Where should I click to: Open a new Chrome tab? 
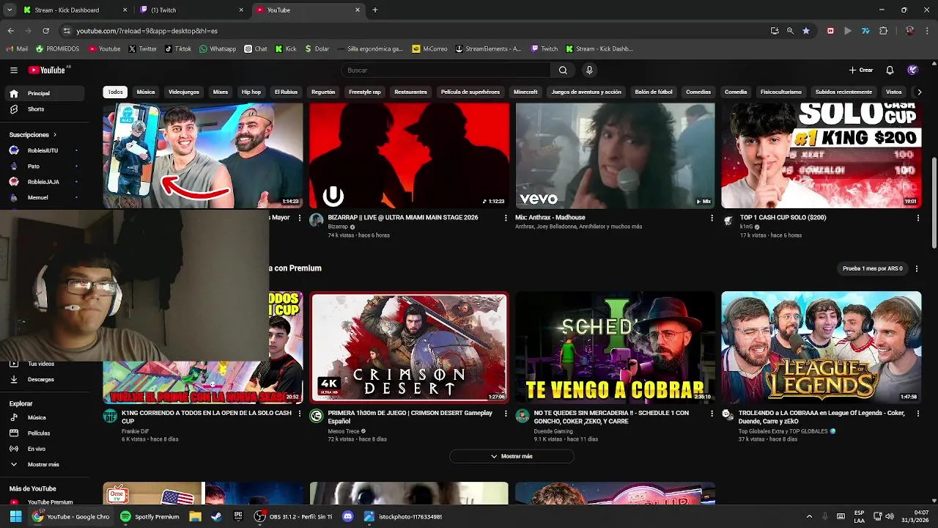point(375,10)
